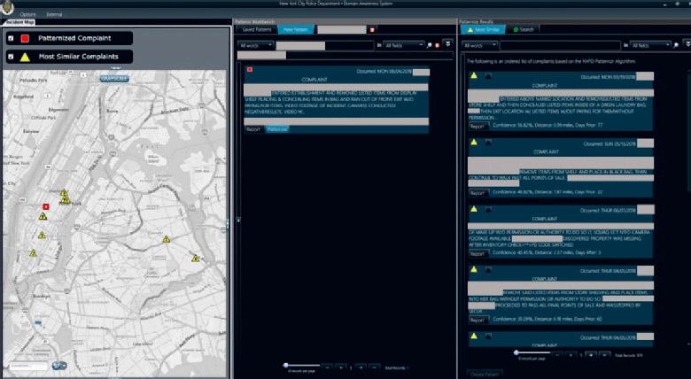
Task: Click the NYPD shield logo icon
Action: [x=7, y=7]
